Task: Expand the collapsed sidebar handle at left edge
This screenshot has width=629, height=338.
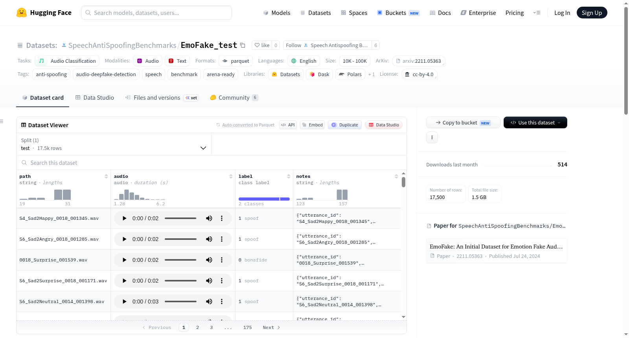Action: (2, 121)
